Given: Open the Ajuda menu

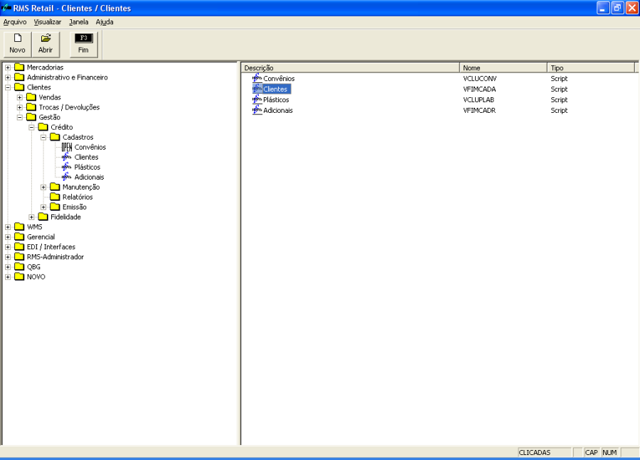Looking at the screenshot, I should point(105,22).
